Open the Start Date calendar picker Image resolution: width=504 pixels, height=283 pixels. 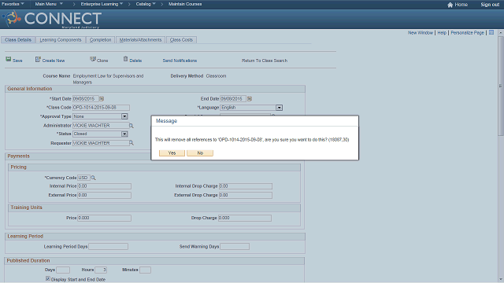pyautogui.click(x=102, y=99)
